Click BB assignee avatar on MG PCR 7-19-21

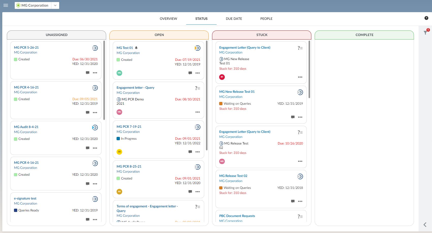[119, 152]
